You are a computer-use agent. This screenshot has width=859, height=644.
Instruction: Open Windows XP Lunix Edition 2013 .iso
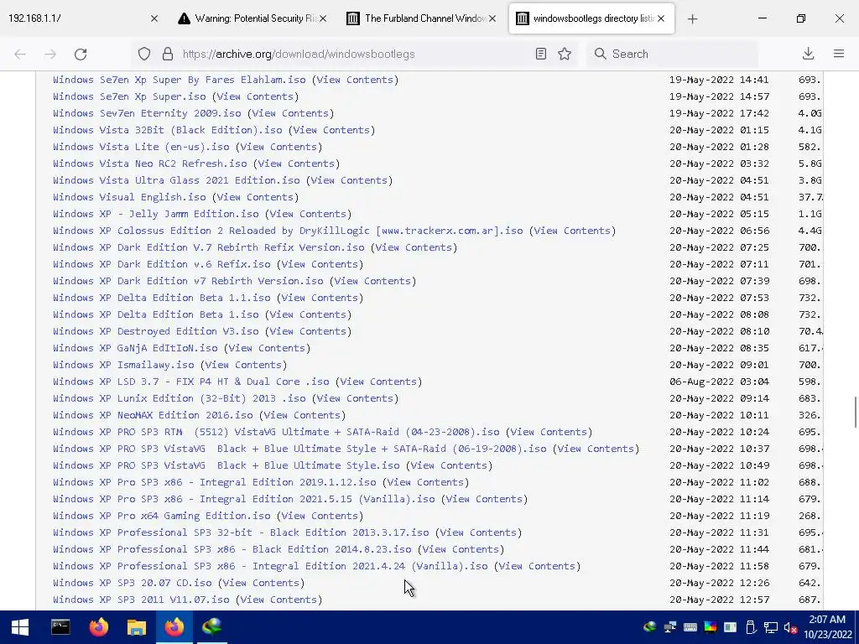point(180,398)
